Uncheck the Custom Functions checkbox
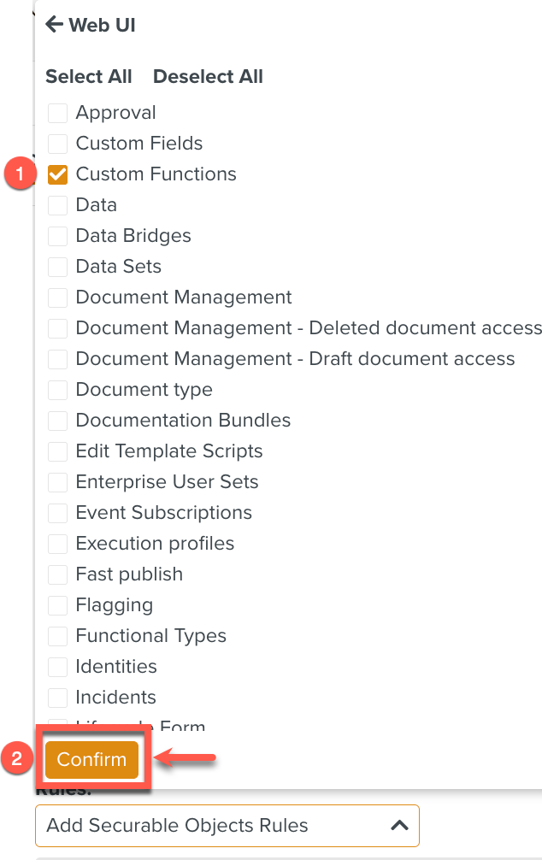Image resolution: width=542 pixels, height=860 pixels. 57,174
